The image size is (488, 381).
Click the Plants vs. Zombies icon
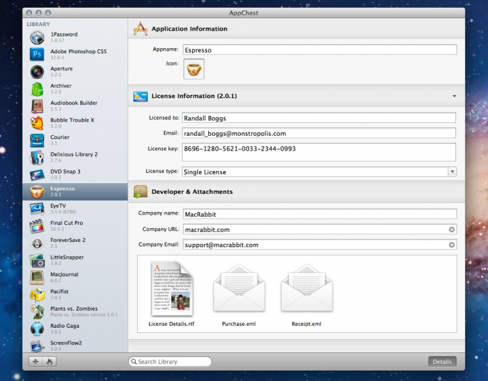pyautogui.click(x=37, y=311)
